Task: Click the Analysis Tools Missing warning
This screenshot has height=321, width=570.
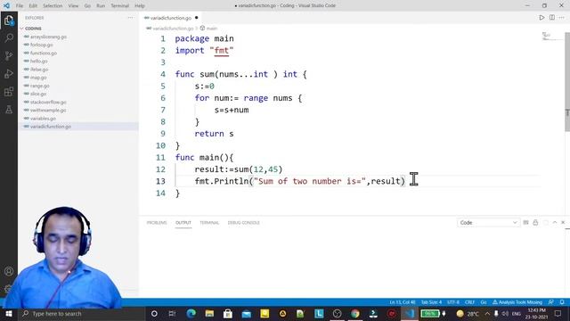Action: pyautogui.click(x=517, y=302)
